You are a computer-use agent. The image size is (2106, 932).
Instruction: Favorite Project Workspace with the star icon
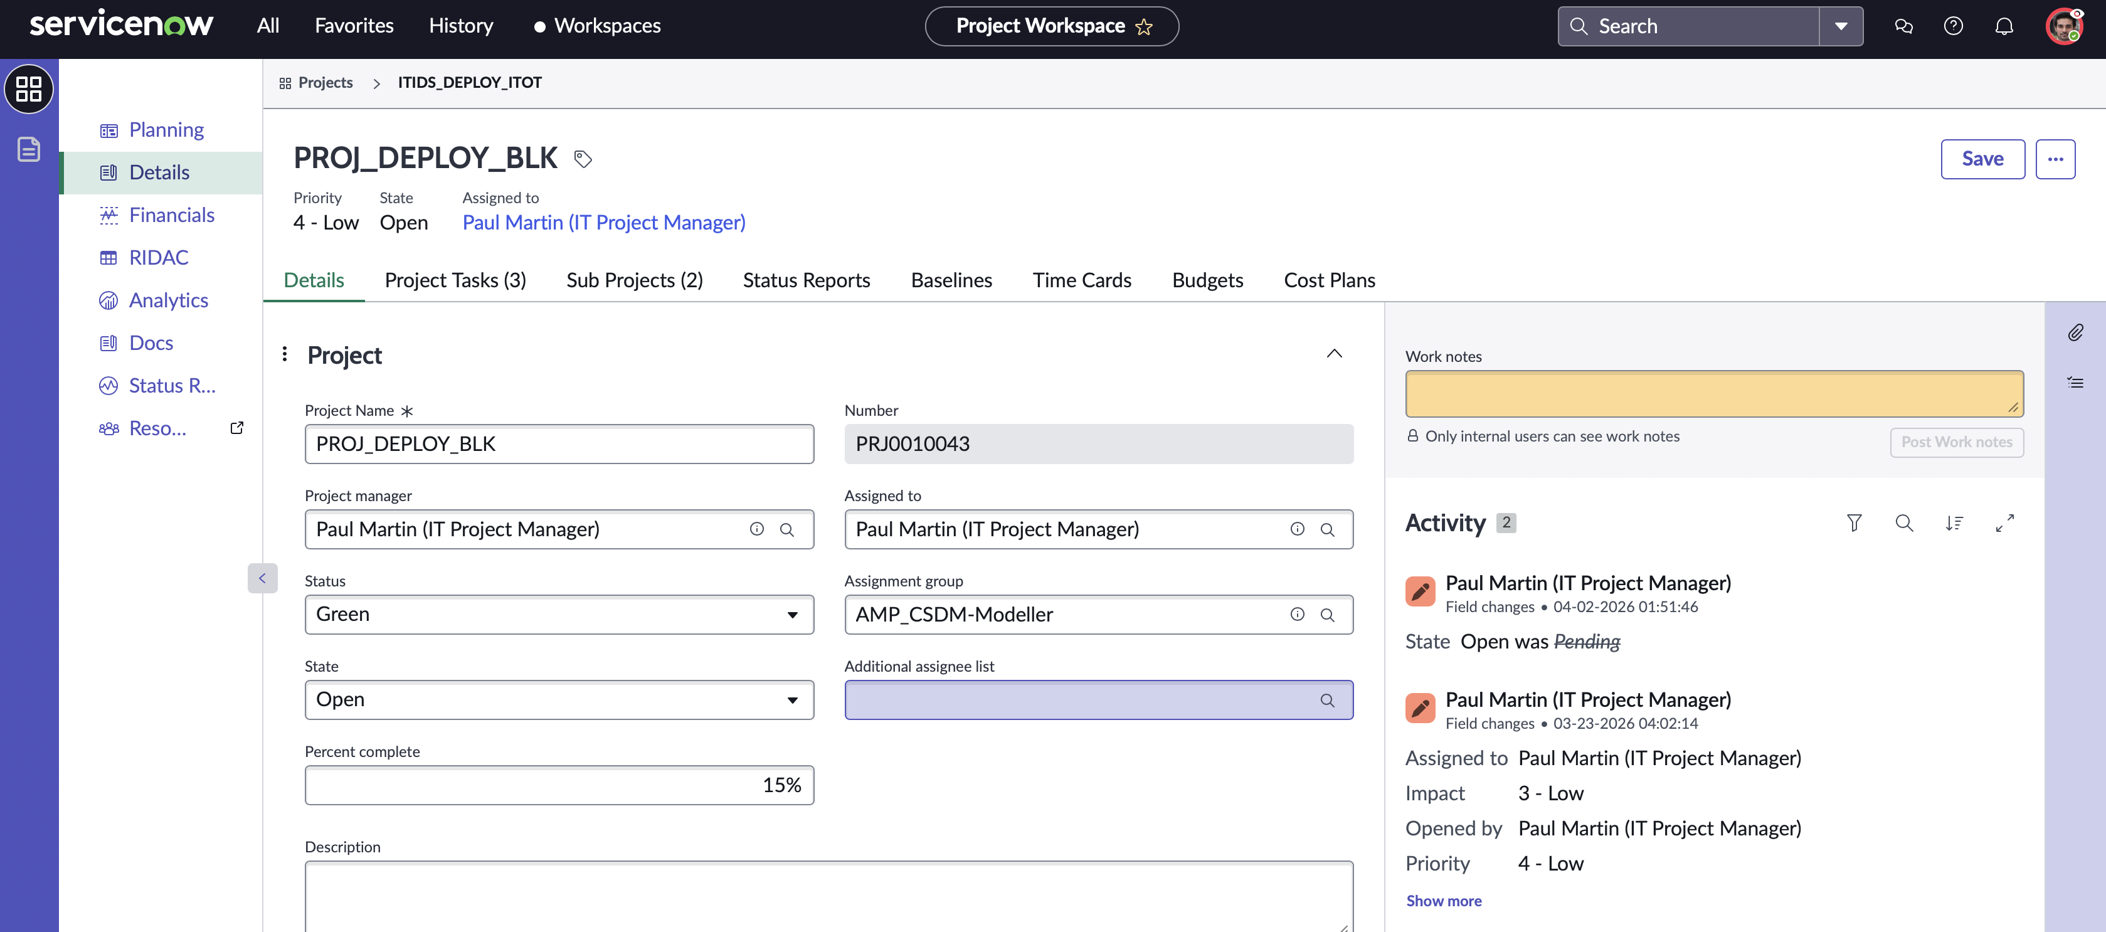point(1144,27)
